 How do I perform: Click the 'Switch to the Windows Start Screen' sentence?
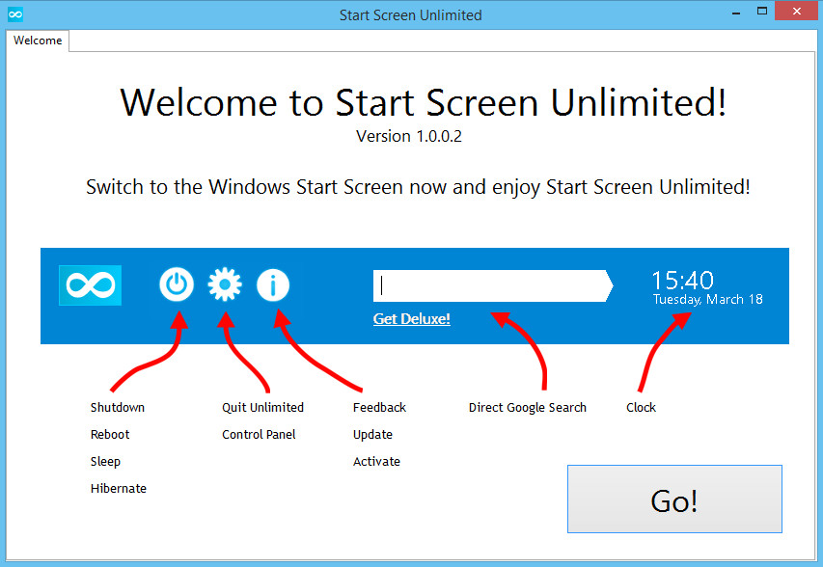point(418,187)
